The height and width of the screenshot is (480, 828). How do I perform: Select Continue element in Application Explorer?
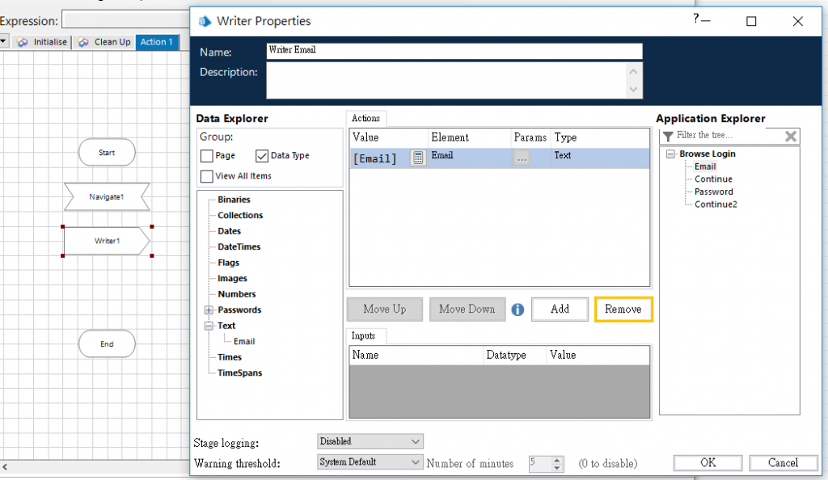(x=713, y=179)
